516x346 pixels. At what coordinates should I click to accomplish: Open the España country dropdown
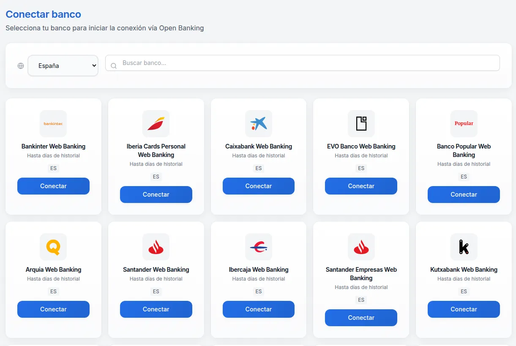(x=63, y=66)
